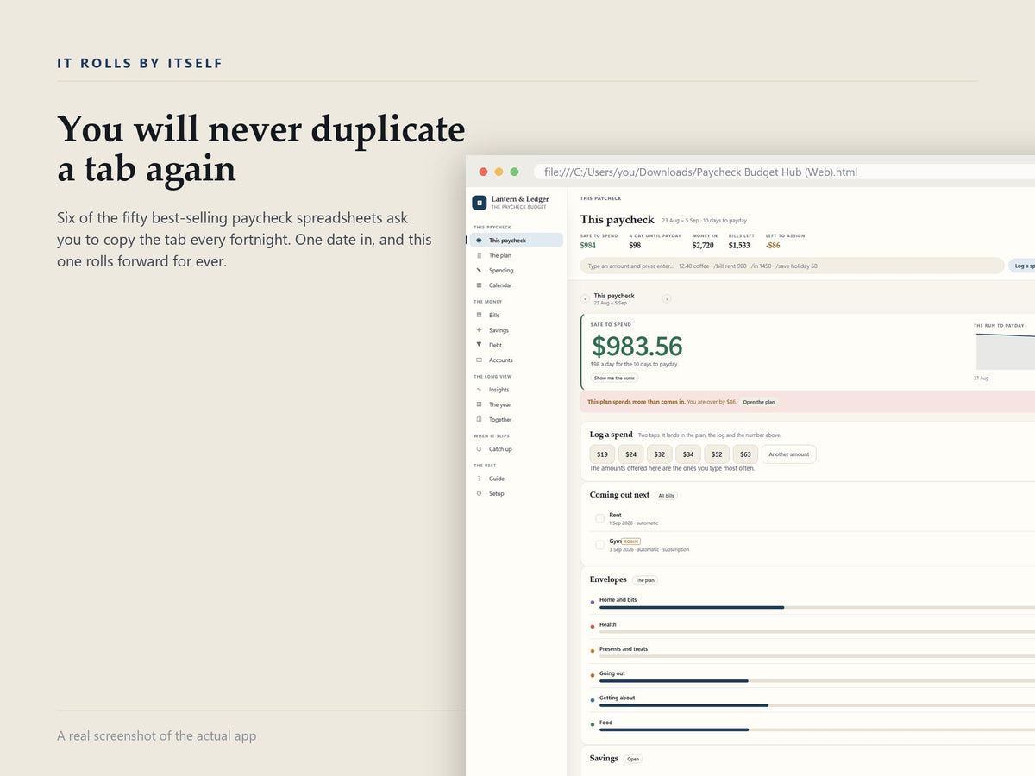The height and width of the screenshot is (776, 1035).
Task: Click the year grid icon
Action: click(x=479, y=404)
